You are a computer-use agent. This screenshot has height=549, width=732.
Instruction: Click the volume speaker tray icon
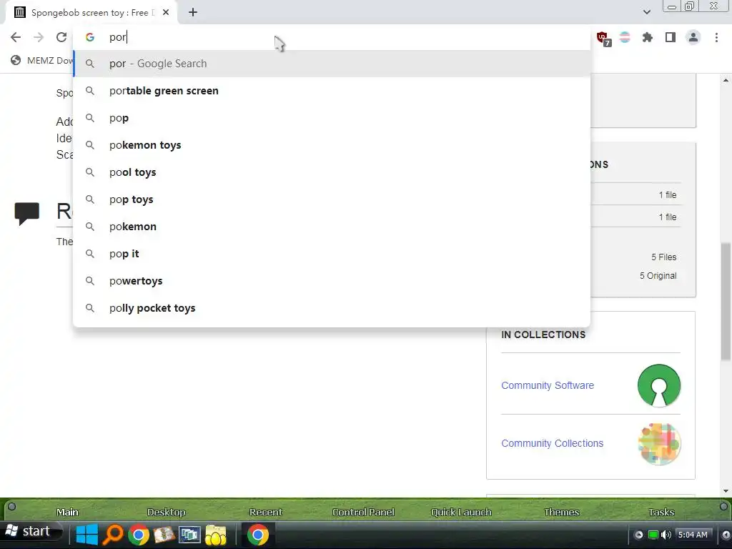667,535
